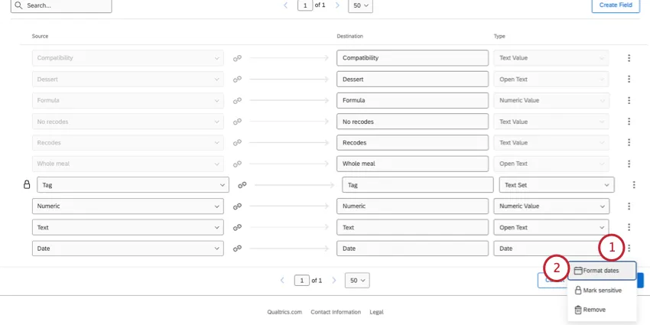
Task: Click the link icon in Compatibility row
Action: pos(237,58)
